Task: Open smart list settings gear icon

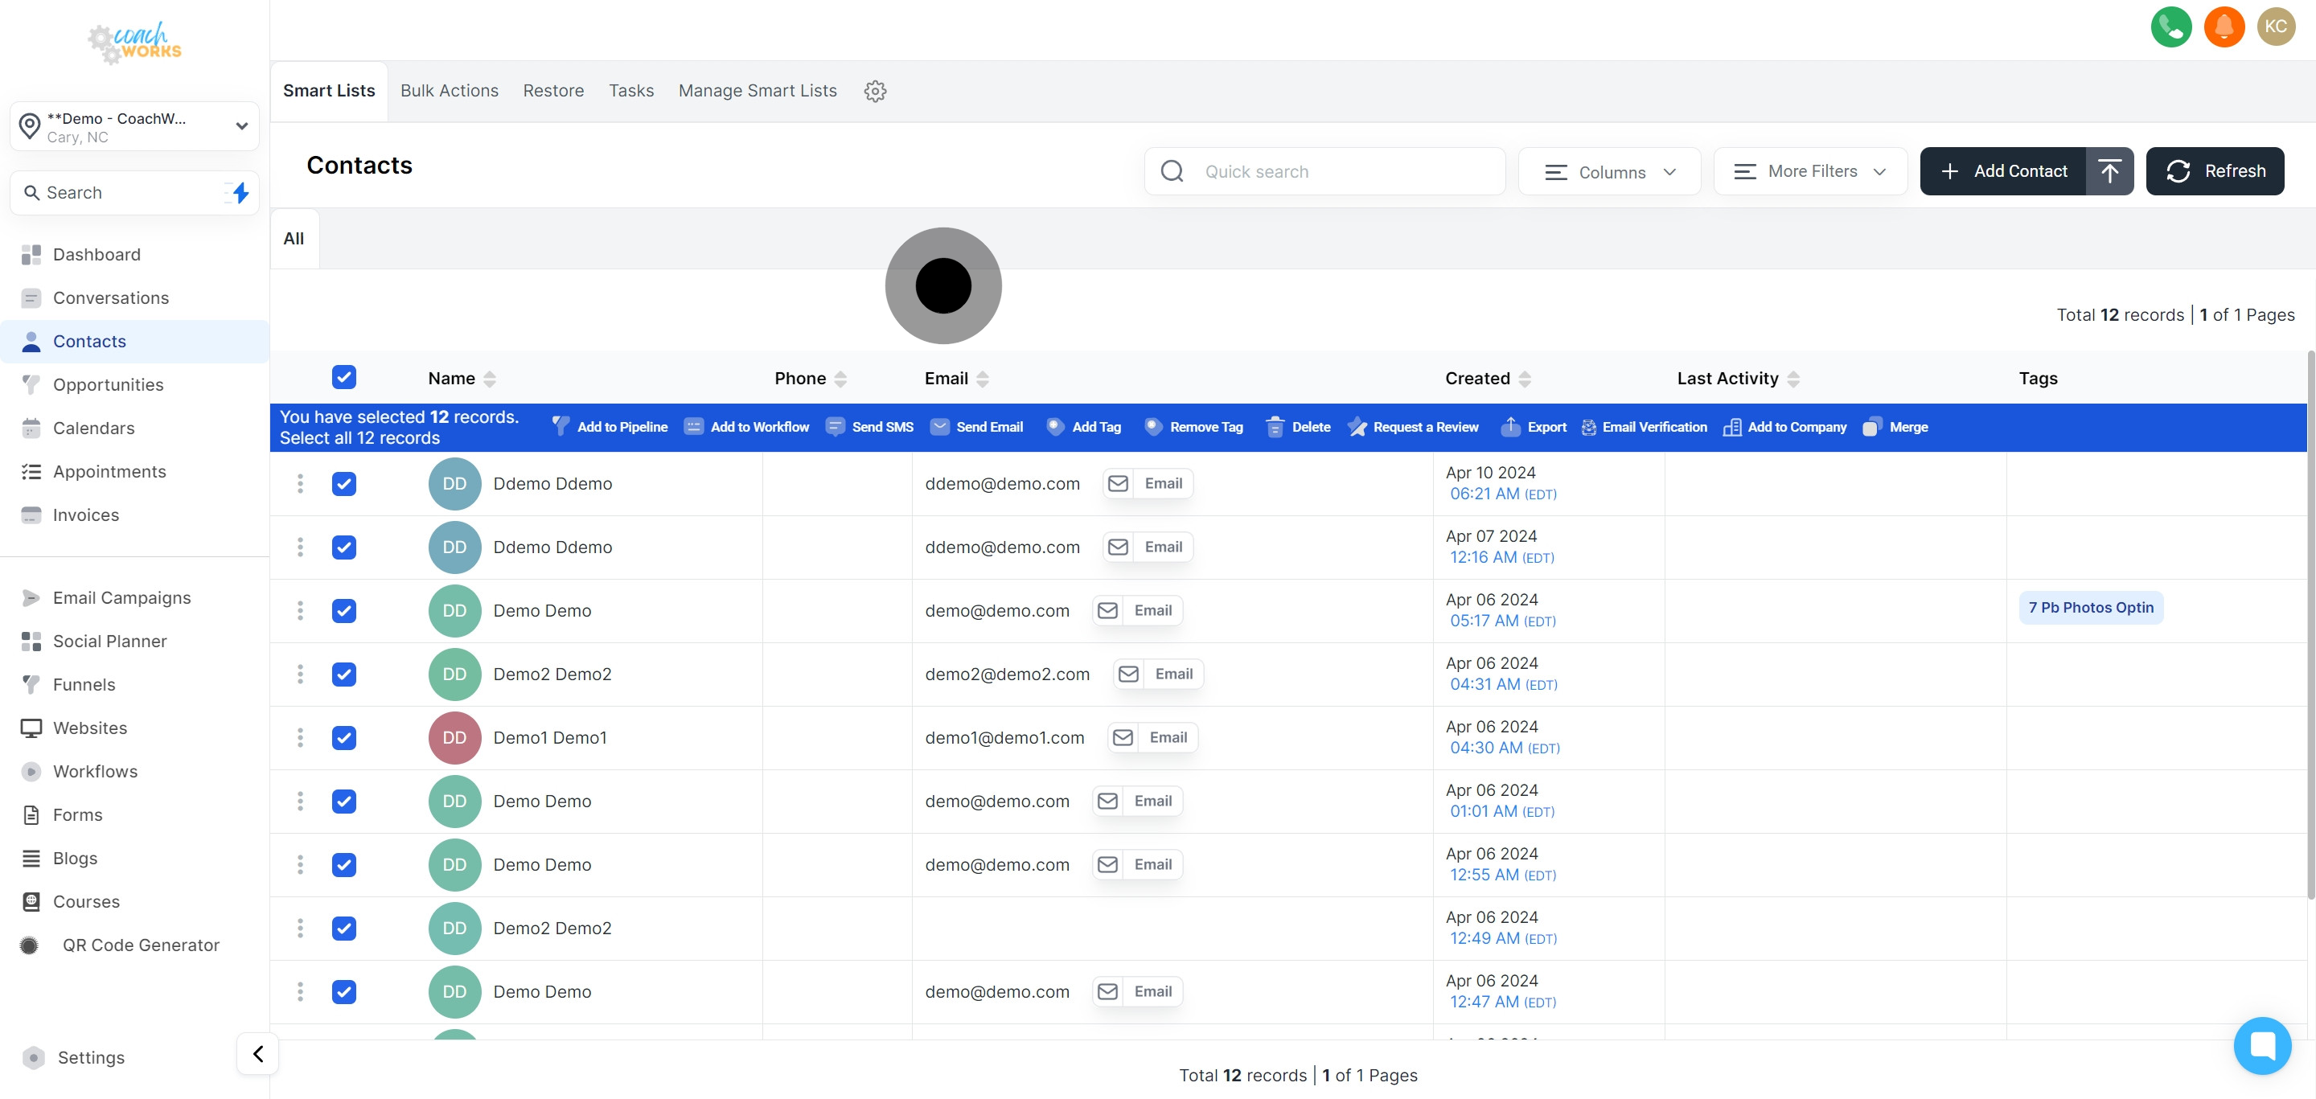Action: click(x=875, y=91)
